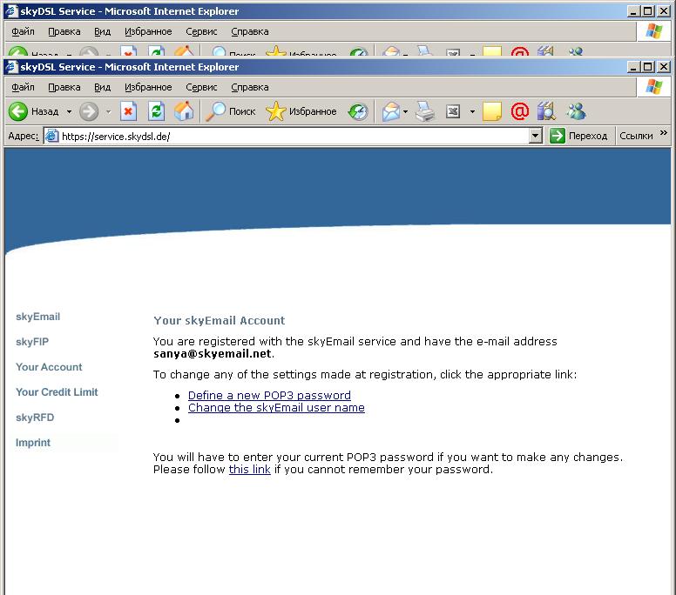Image resolution: width=676 pixels, height=595 pixels.
Task: Minimize the front Internet Explorer window
Action: click(x=632, y=67)
